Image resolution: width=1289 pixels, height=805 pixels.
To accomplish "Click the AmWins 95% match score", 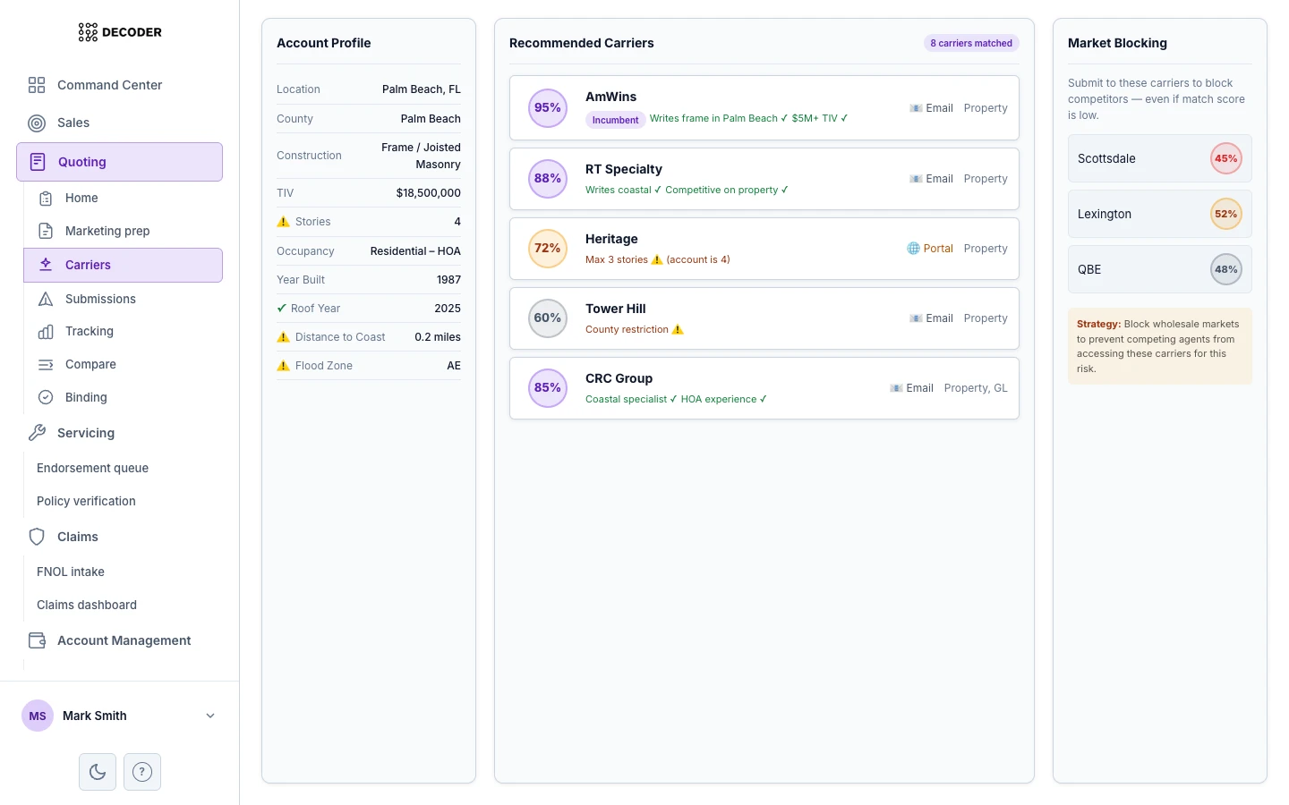I will point(548,108).
